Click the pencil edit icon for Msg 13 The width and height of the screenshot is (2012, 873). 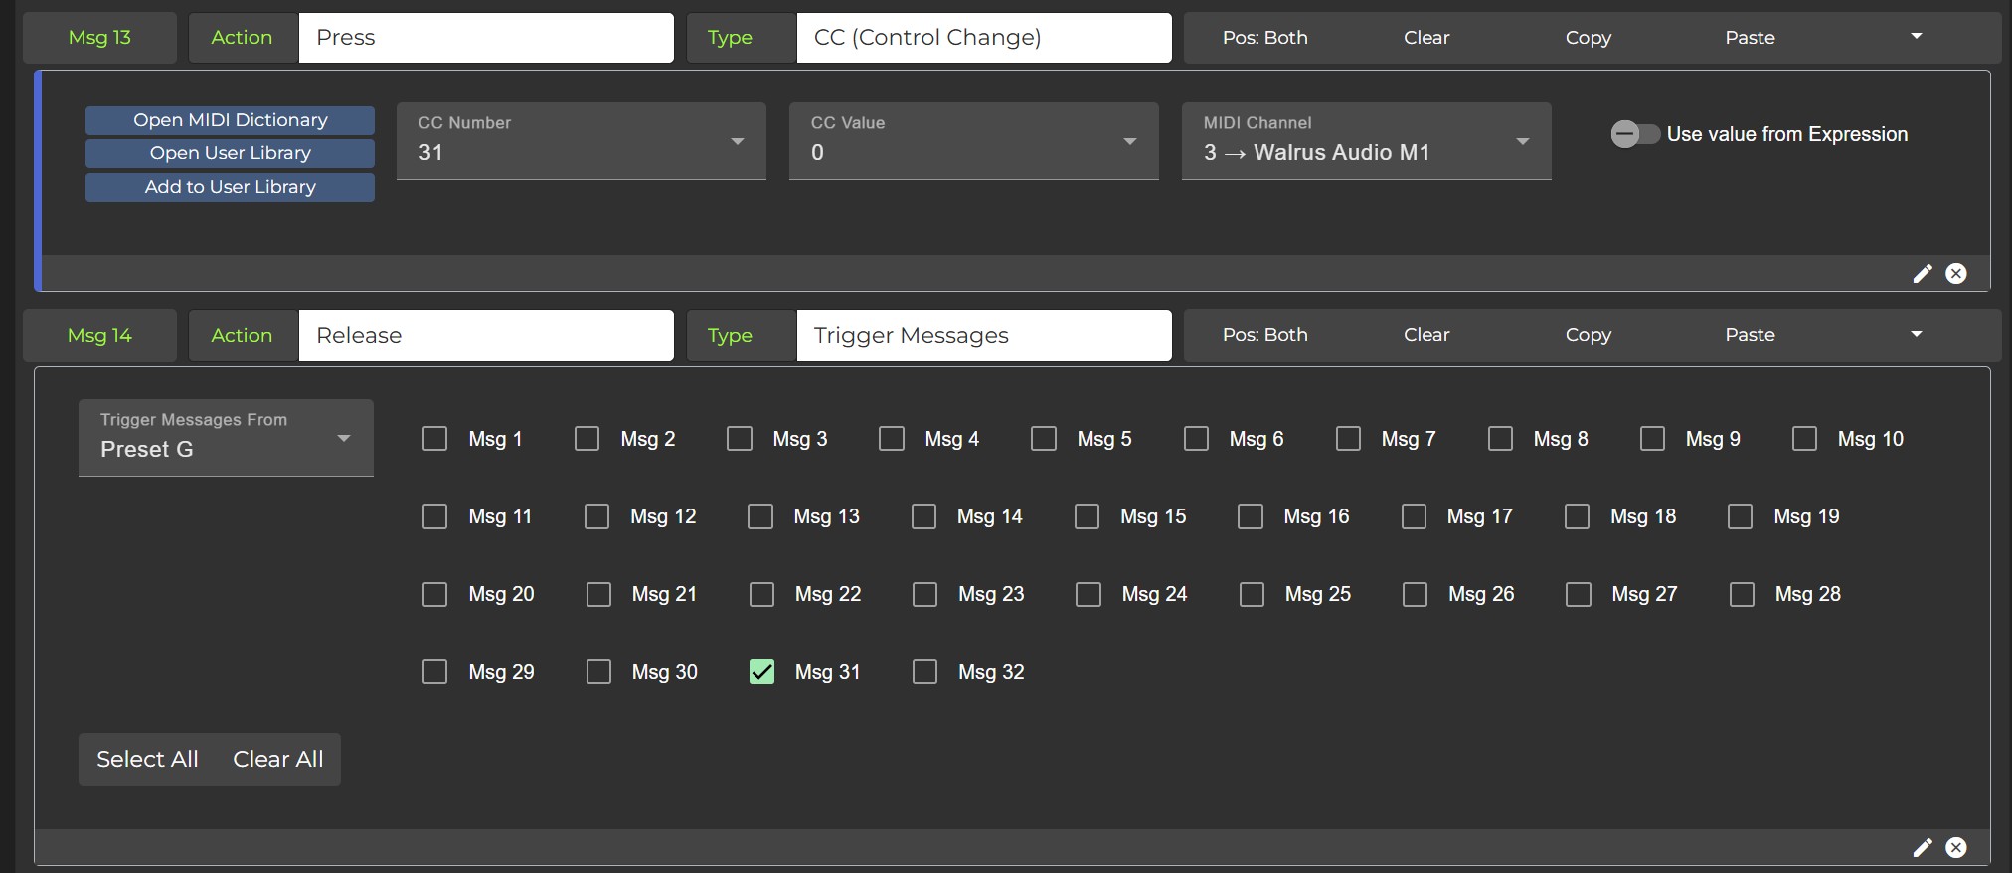click(x=1923, y=274)
